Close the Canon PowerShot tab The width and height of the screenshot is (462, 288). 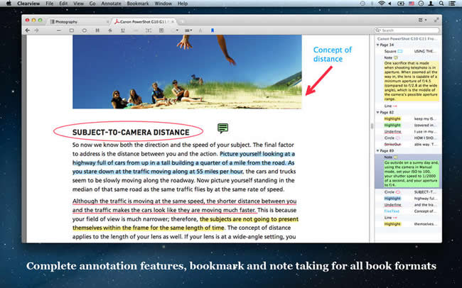(173, 22)
